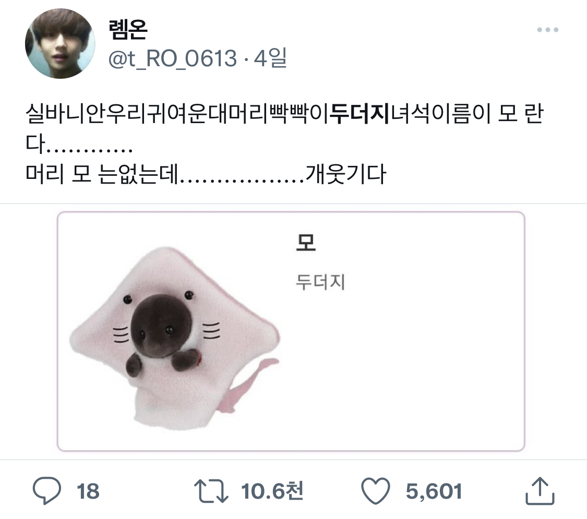The image size is (587, 519).
Task: Tap the bold 두더지 highlighted word
Action: click(x=361, y=113)
